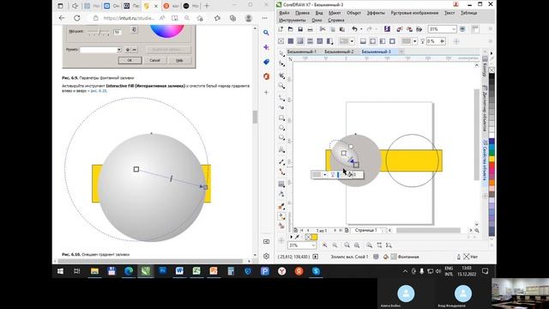This screenshot has width=549, height=309.
Task: Switch to document tab Безымянный-1
Action: pos(301,51)
